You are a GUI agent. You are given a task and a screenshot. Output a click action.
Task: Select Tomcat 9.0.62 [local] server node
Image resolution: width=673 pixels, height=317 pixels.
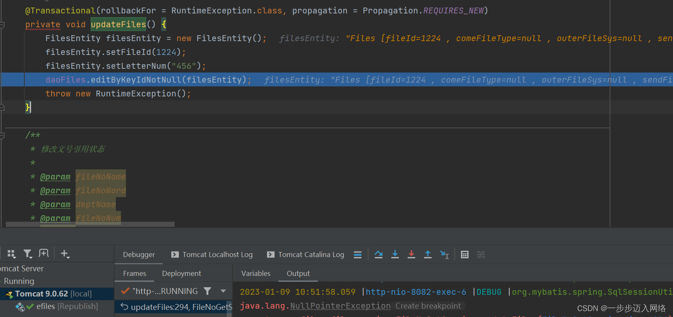(x=57, y=294)
